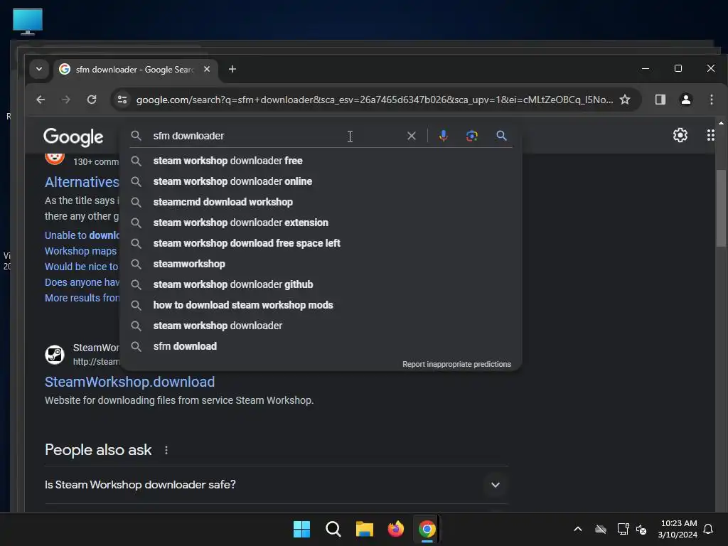Screen dimensions: 728x546
Task: Click the Google logo
Action: pyautogui.click(x=73, y=137)
